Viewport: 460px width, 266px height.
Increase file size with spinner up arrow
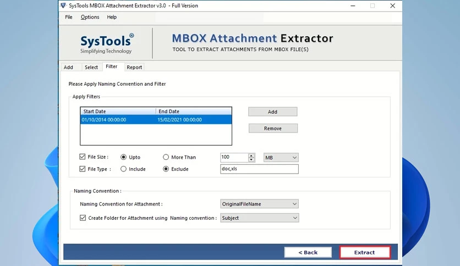(x=251, y=156)
